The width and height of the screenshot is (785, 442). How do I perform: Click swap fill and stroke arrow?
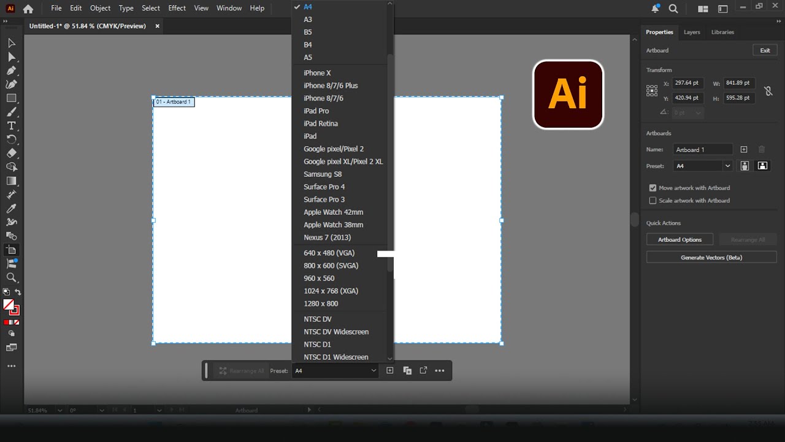(x=18, y=292)
